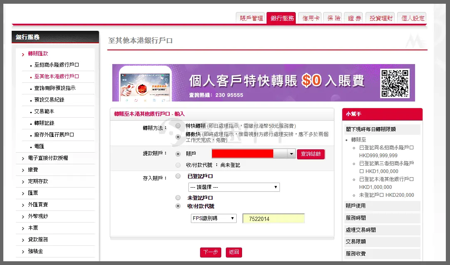Click the phone image in the promo banner
The width and height of the screenshot is (450, 265).
(146, 83)
